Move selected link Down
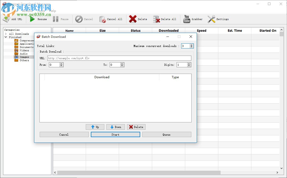Screen dimensions: 287x178 (116, 127)
